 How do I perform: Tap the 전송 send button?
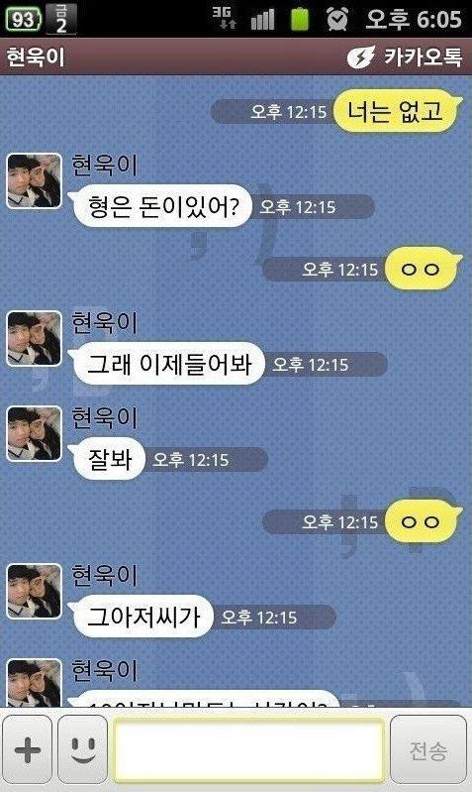tap(428, 750)
